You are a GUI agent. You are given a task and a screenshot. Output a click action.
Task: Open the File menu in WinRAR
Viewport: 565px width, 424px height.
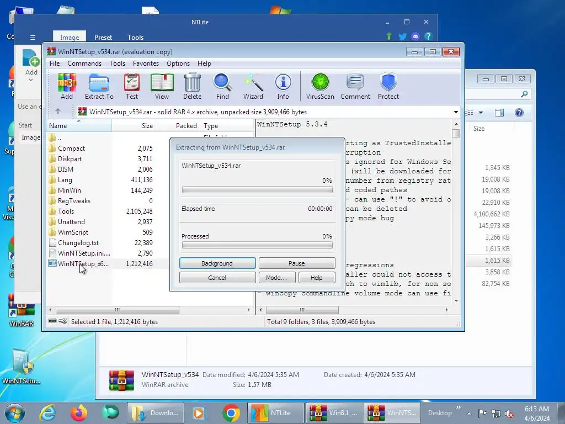click(x=55, y=63)
